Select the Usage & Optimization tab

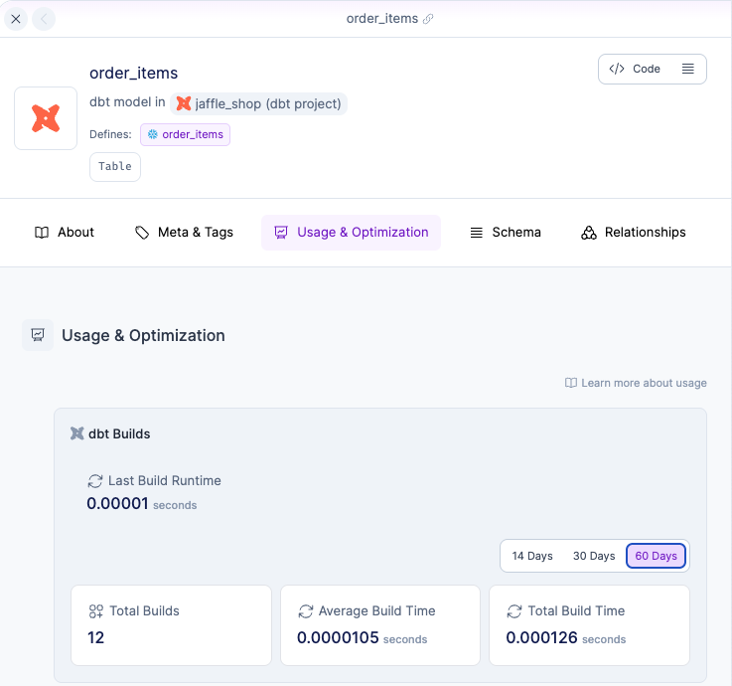point(351,233)
